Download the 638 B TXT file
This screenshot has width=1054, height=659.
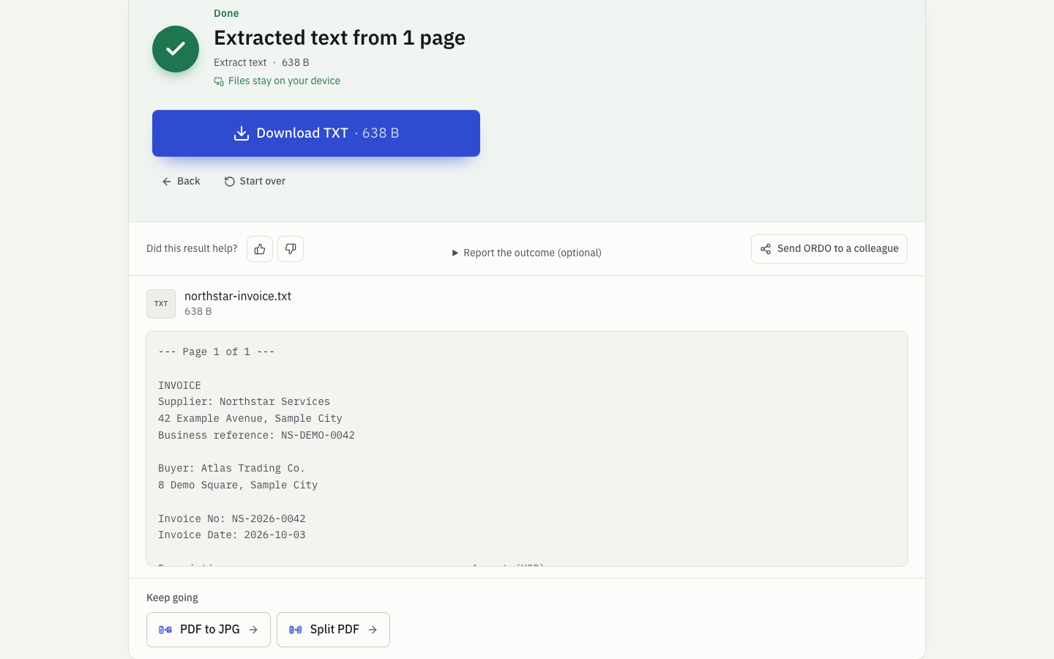316,133
